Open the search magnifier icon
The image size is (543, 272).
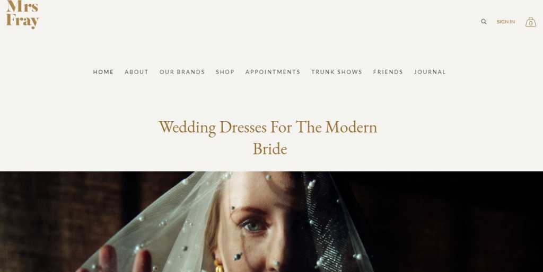coord(484,22)
